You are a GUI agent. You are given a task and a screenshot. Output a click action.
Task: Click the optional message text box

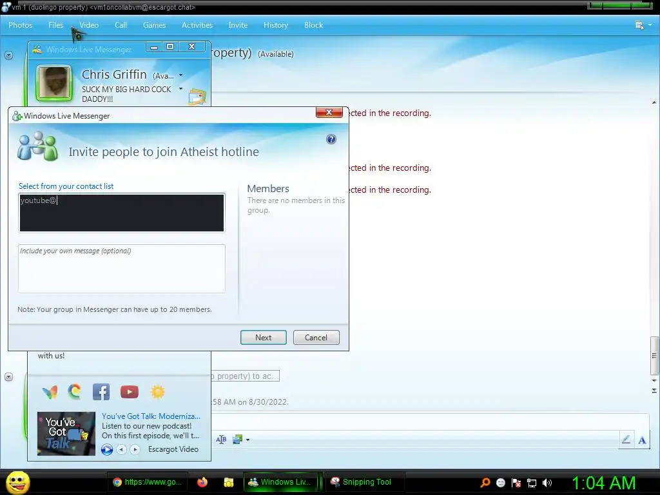(122, 269)
